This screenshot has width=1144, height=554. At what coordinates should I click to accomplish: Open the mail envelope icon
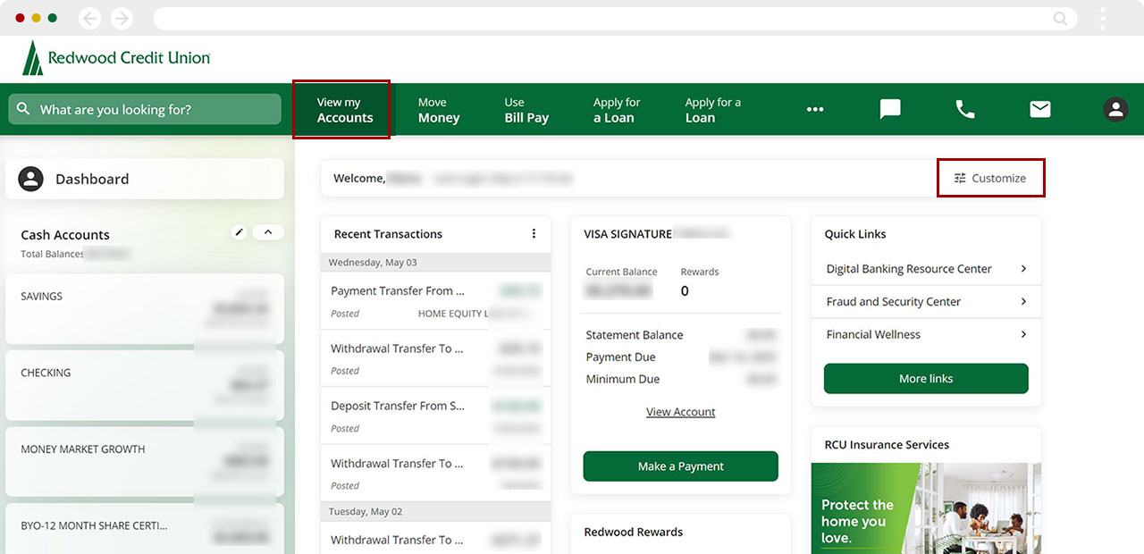point(1039,109)
